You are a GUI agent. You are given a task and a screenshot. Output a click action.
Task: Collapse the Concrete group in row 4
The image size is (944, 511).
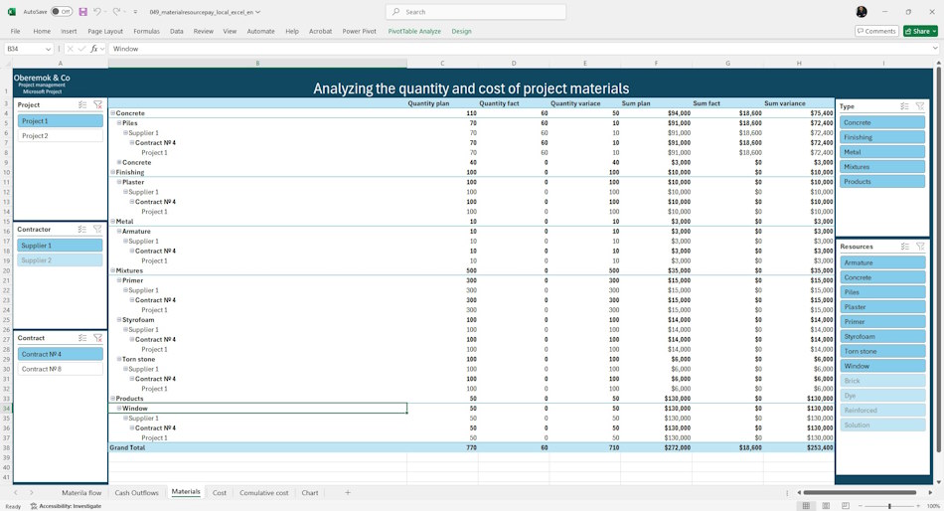112,113
